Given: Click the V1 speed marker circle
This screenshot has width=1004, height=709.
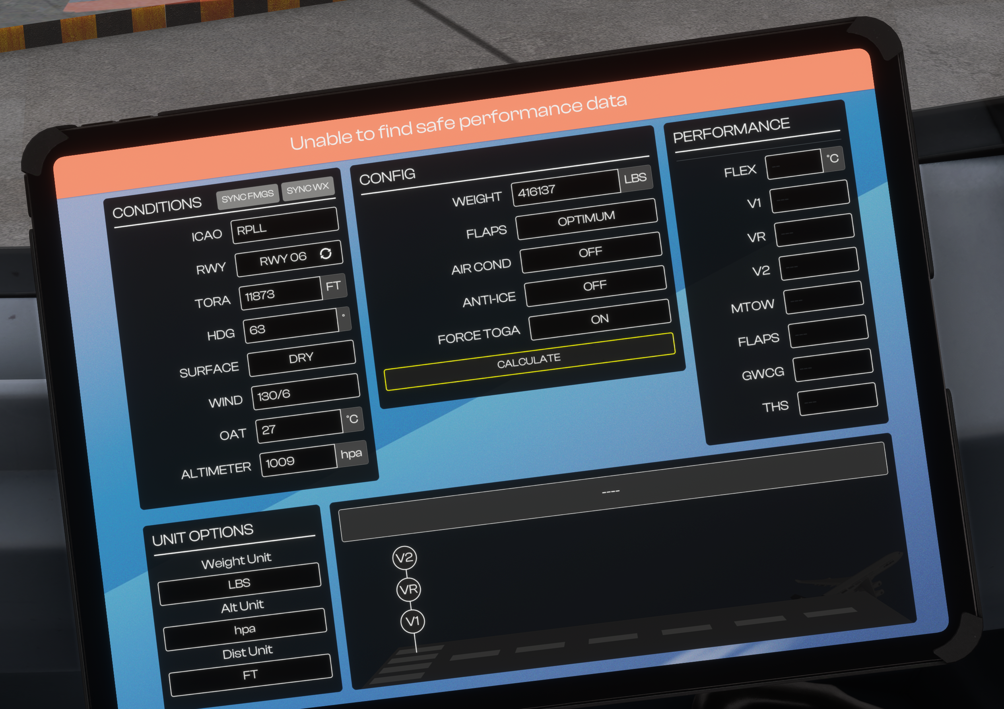Looking at the screenshot, I should 412,621.
